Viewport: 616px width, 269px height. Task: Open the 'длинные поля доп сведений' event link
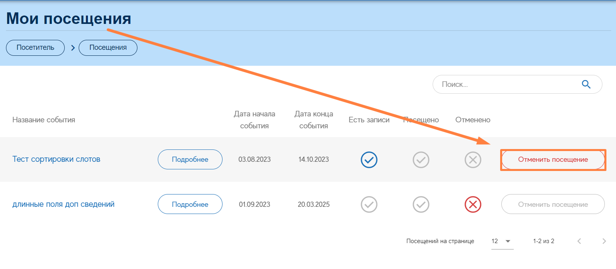pyautogui.click(x=64, y=204)
